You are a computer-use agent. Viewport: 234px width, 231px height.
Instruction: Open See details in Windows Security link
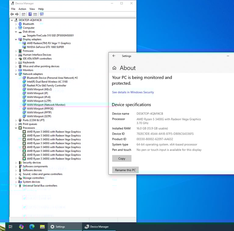pos(133,92)
